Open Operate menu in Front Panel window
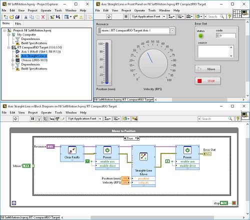 [139, 10]
